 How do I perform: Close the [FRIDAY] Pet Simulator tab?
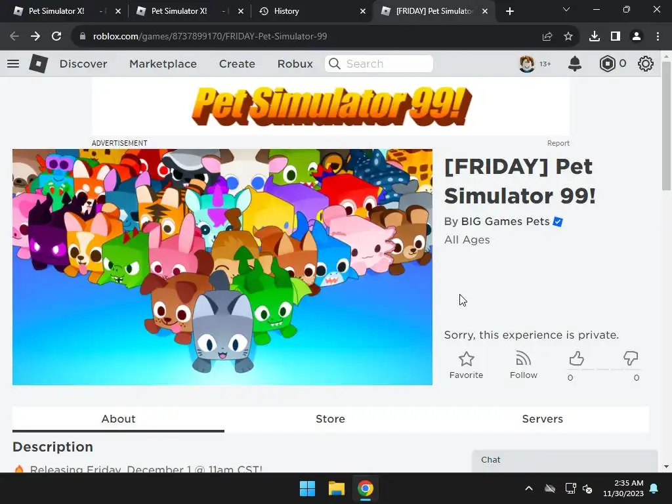point(485,11)
